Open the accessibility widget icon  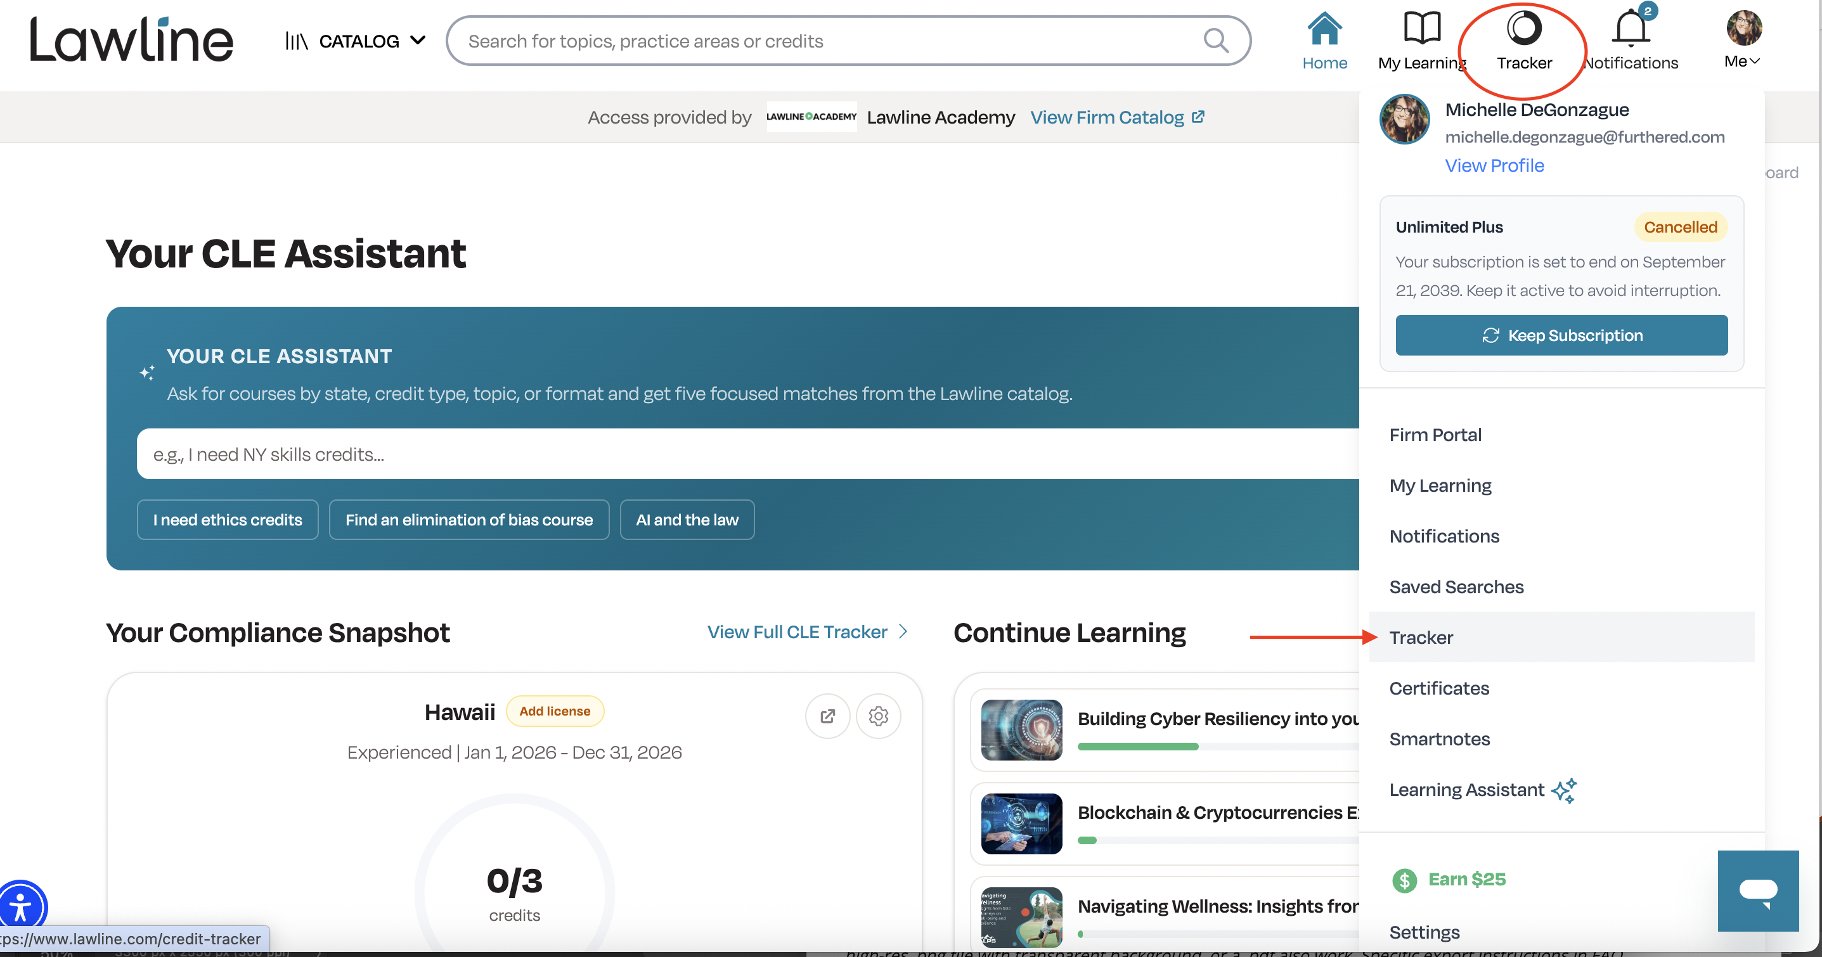pos(21,908)
